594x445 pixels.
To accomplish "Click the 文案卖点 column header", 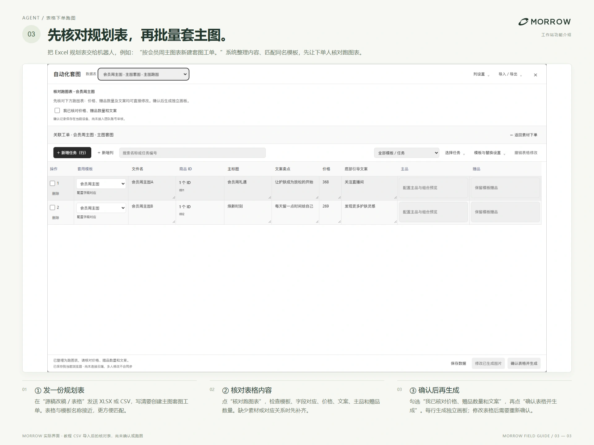I will coord(282,169).
